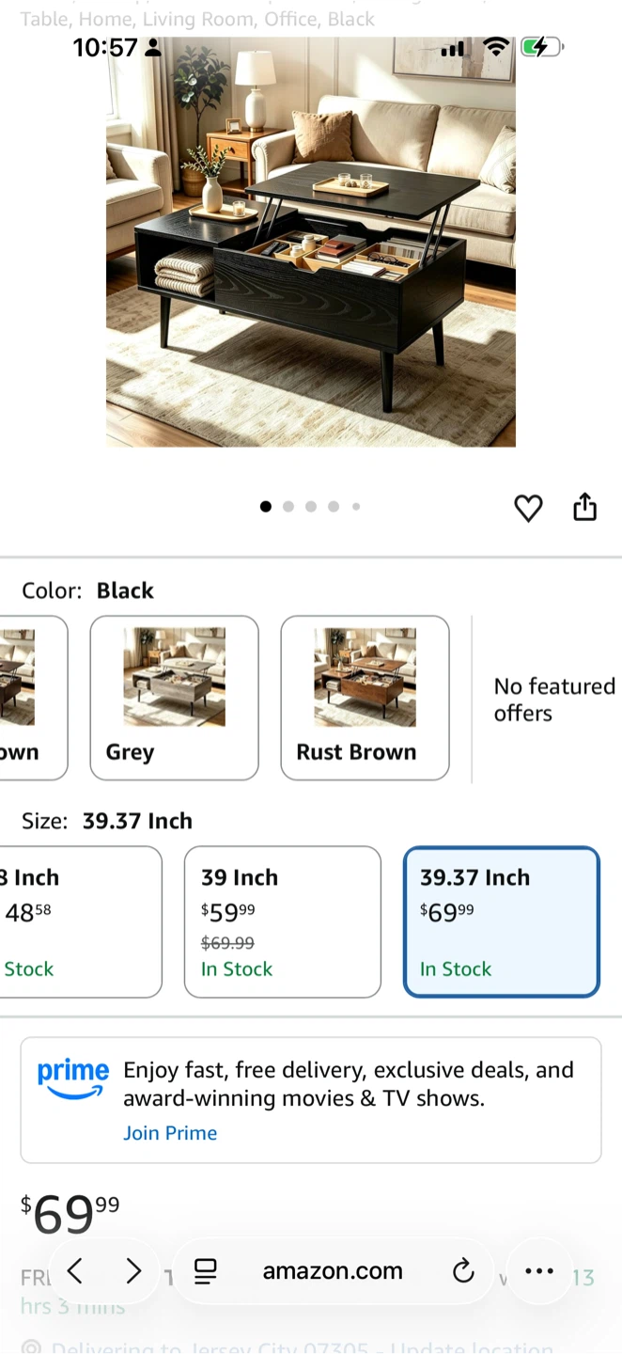The image size is (622, 1354).
Task: Tap the amazon.com address bar
Action: pos(333,1271)
